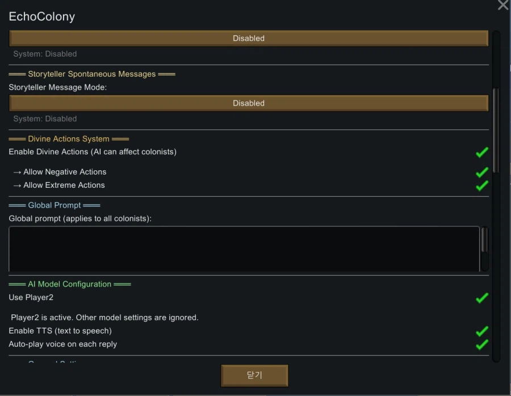Open the topmost Disabled mode selector
511x396 pixels.
click(x=249, y=39)
